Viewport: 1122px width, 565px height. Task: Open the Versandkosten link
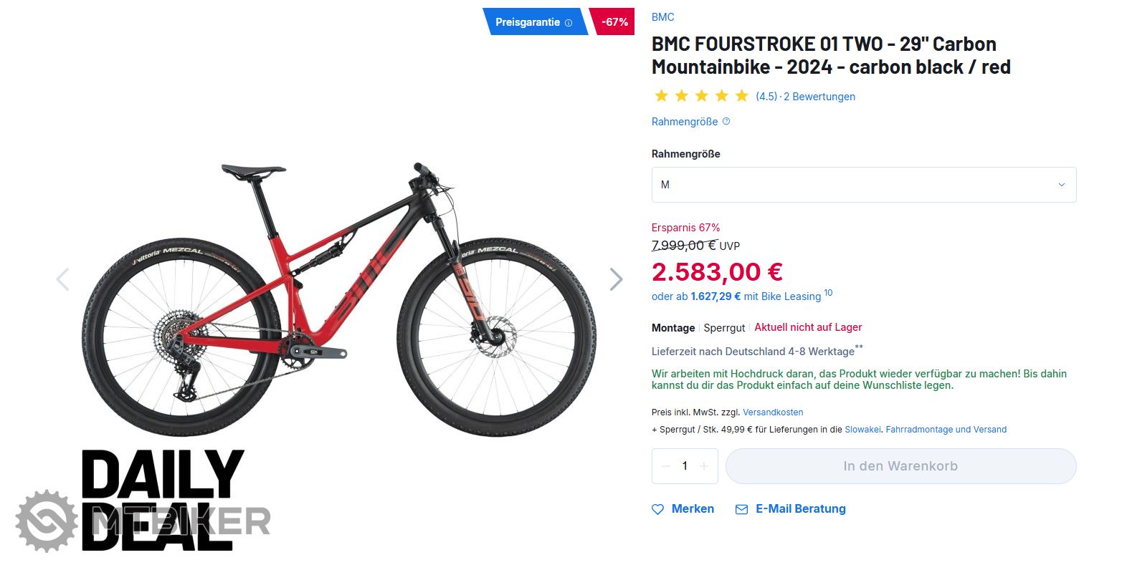click(x=773, y=412)
